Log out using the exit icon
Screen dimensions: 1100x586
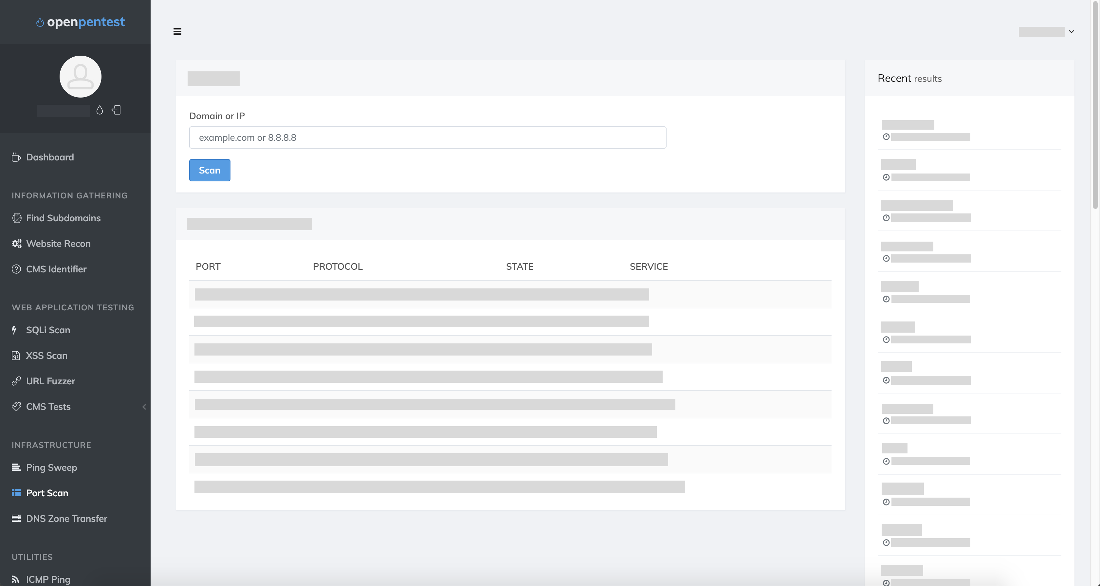tap(116, 110)
